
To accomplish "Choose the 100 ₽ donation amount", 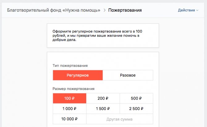I will (x=70, y=98).
